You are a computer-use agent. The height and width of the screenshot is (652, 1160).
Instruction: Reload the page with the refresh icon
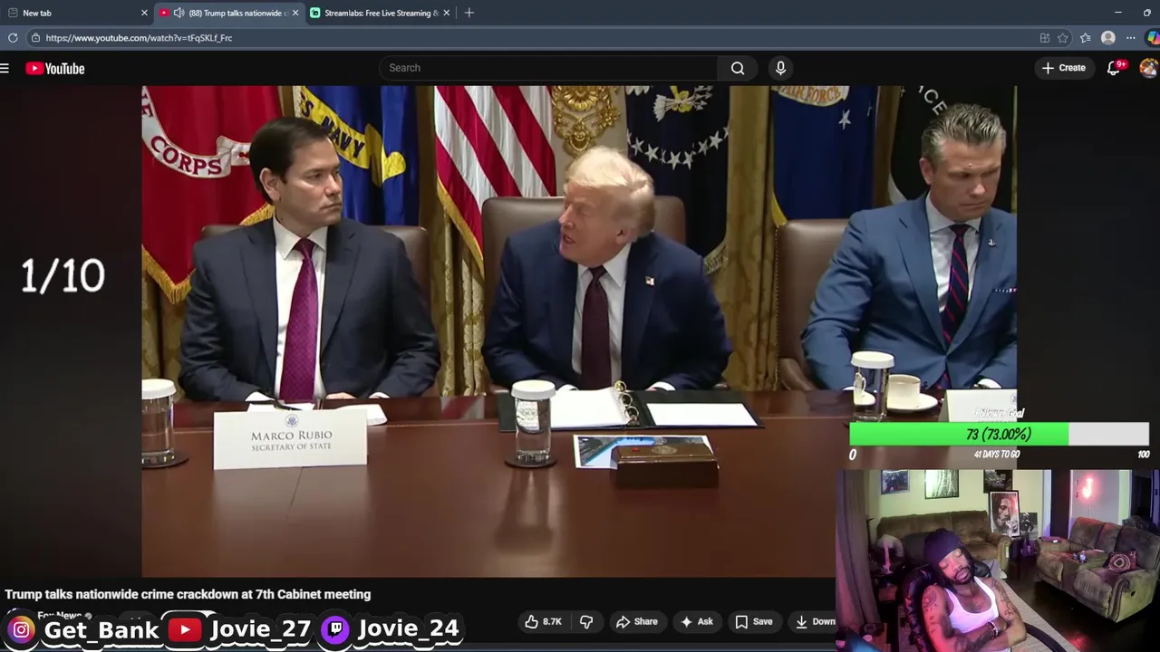tap(13, 38)
